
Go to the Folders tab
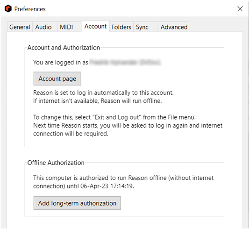(121, 27)
